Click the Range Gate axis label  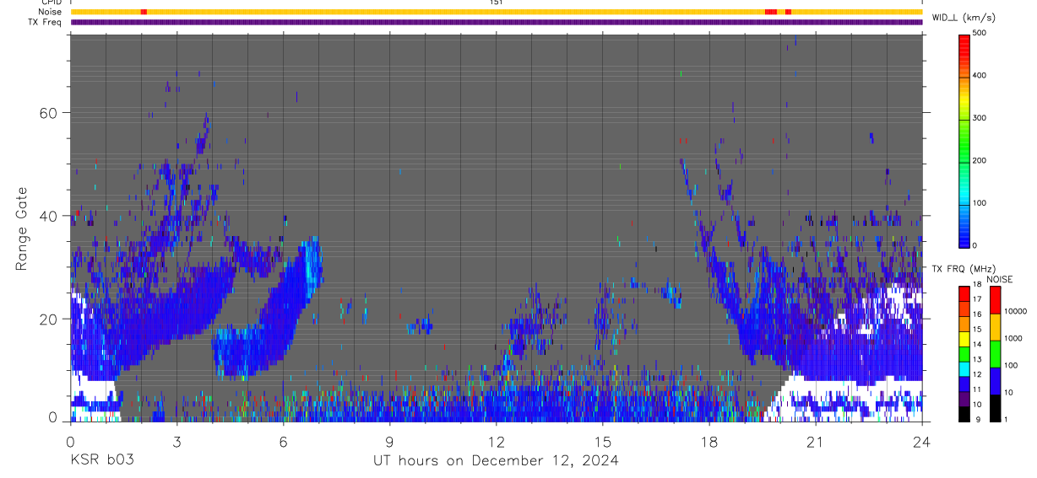[x=23, y=228]
